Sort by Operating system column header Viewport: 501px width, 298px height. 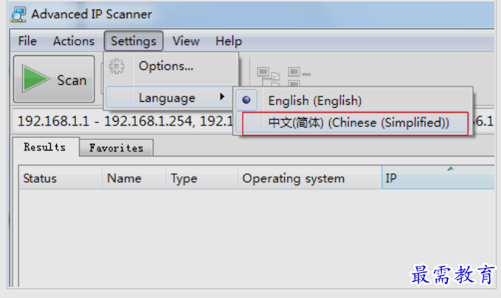tap(310, 178)
